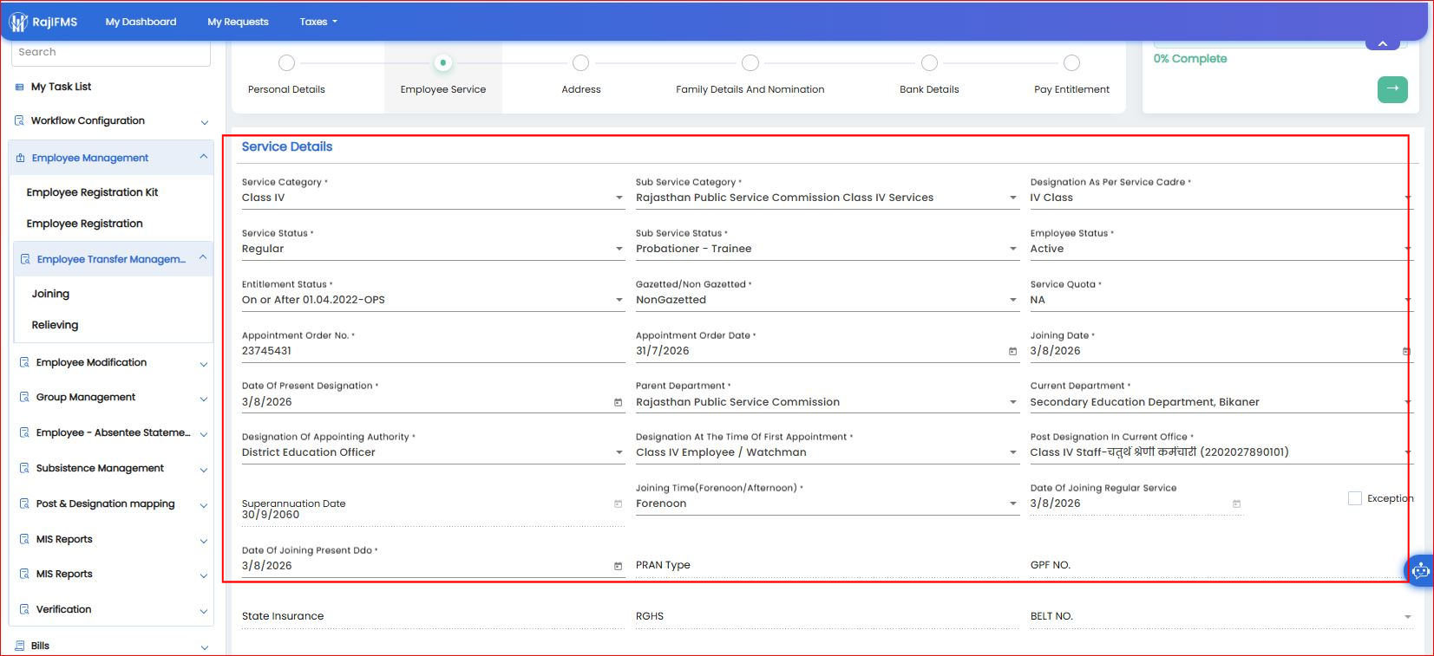This screenshot has width=1434, height=656.
Task: Select the Bank Details step circle
Action: (x=929, y=62)
